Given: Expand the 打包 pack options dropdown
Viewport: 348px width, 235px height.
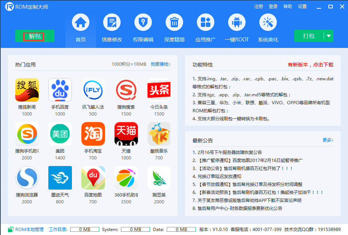Looking at the screenshot, I should point(328,36).
